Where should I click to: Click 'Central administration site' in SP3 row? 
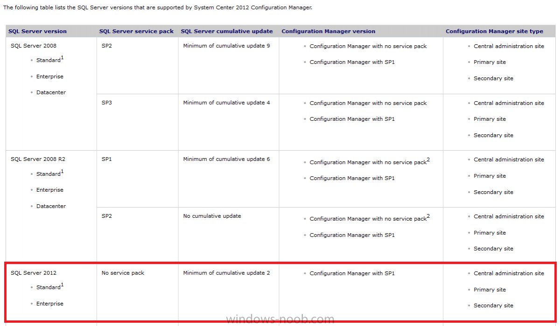(509, 103)
